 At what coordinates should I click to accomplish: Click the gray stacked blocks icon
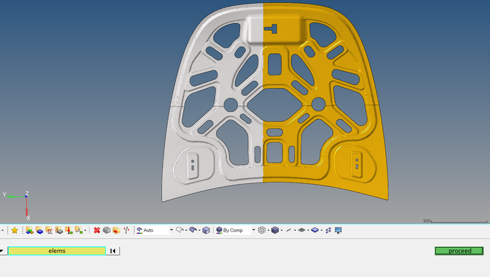point(106,230)
